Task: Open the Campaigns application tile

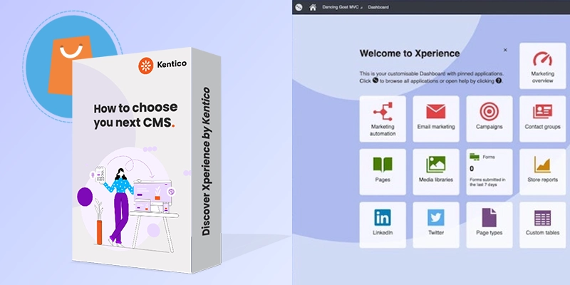Action: (489, 118)
